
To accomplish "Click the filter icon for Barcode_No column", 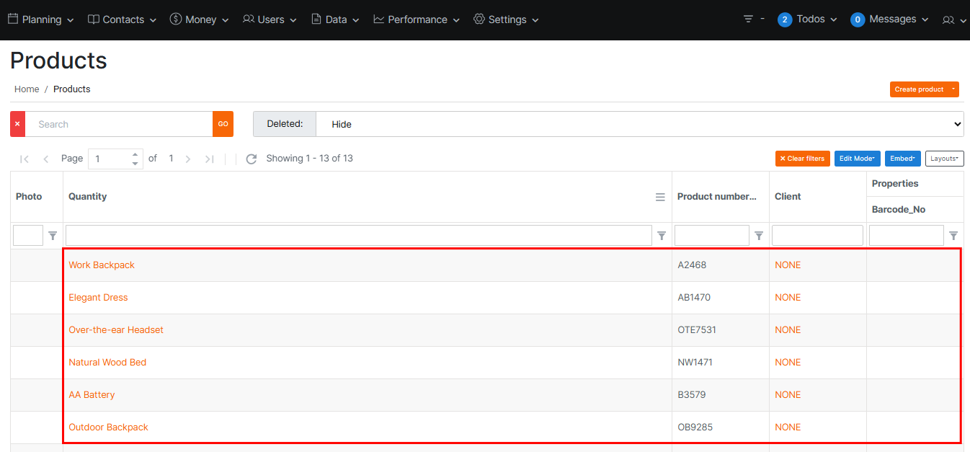I will 953,236.
